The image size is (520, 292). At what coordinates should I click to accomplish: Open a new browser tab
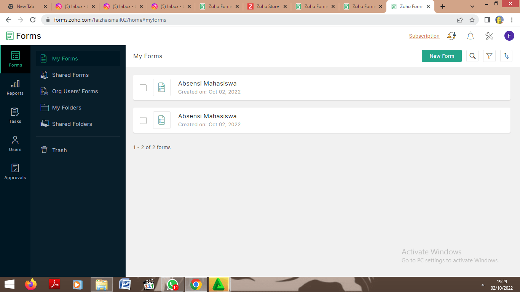[x=442, y=6]
